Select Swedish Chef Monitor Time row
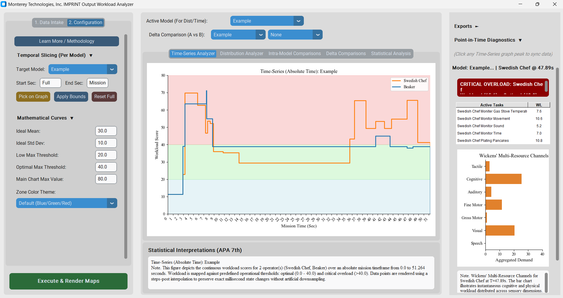This screenshot has width=563, height=298. 503,133
